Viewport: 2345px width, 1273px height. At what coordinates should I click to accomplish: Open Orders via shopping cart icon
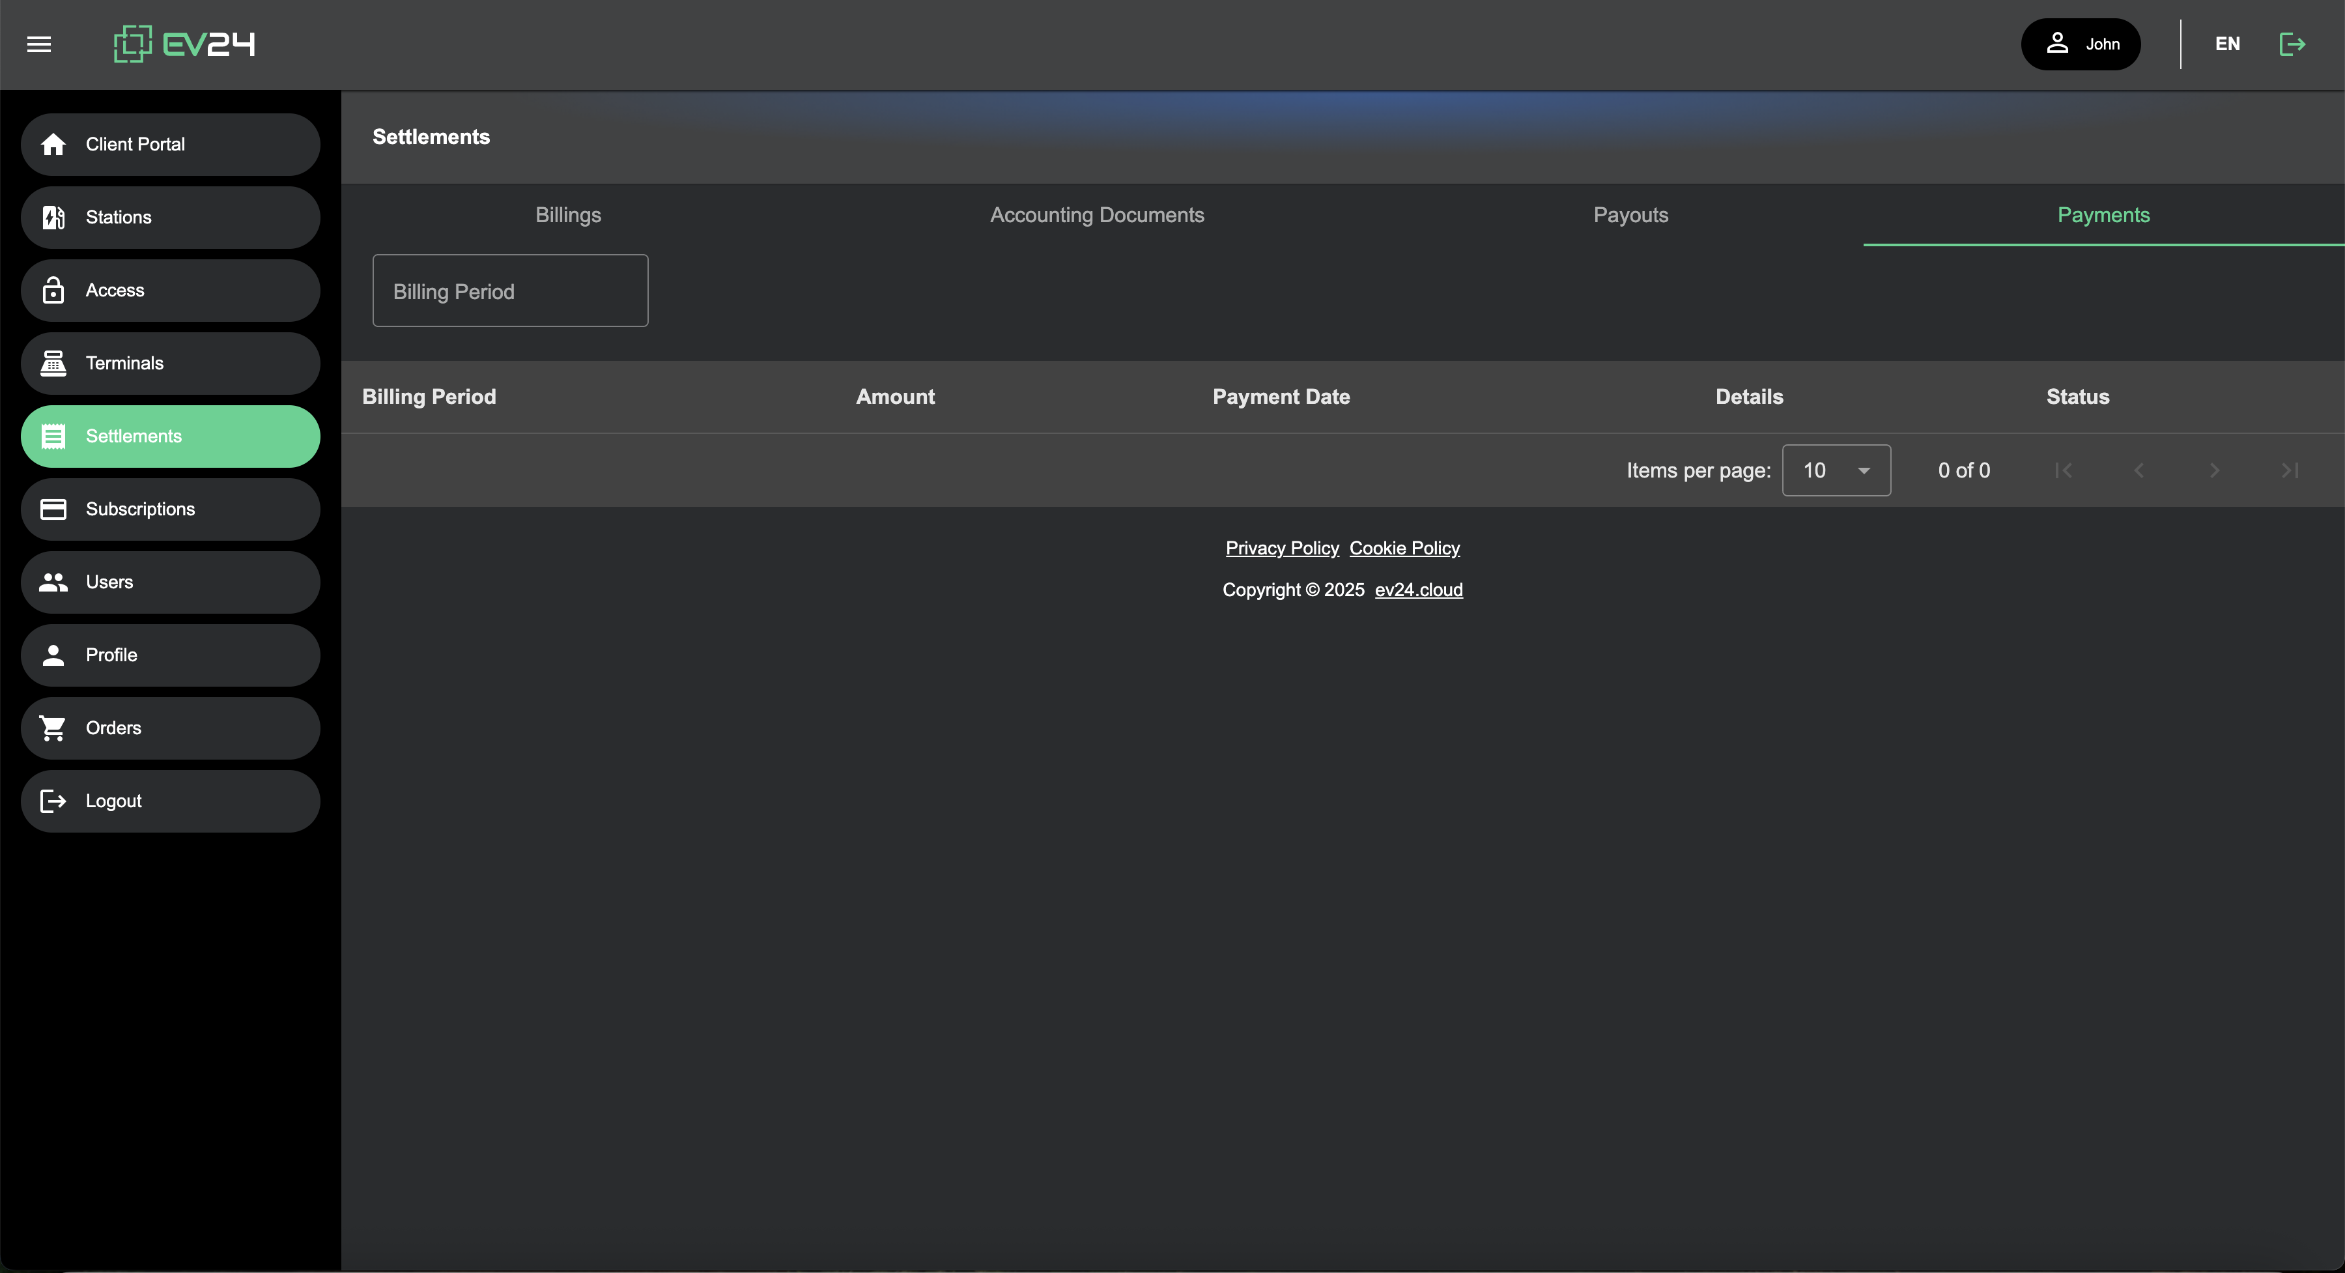click(53, 728)
